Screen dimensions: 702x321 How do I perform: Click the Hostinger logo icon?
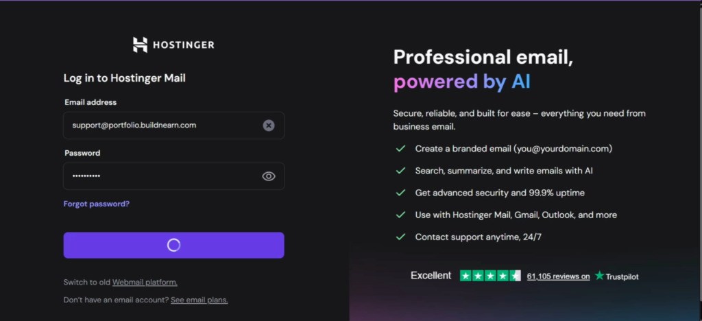140,45
